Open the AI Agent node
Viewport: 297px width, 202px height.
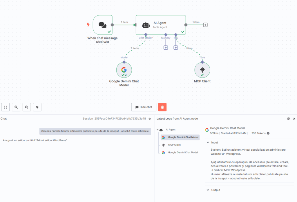161,25
